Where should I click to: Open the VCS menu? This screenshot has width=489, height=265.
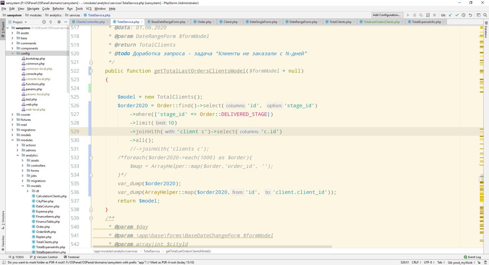click(x=89, y=8)
